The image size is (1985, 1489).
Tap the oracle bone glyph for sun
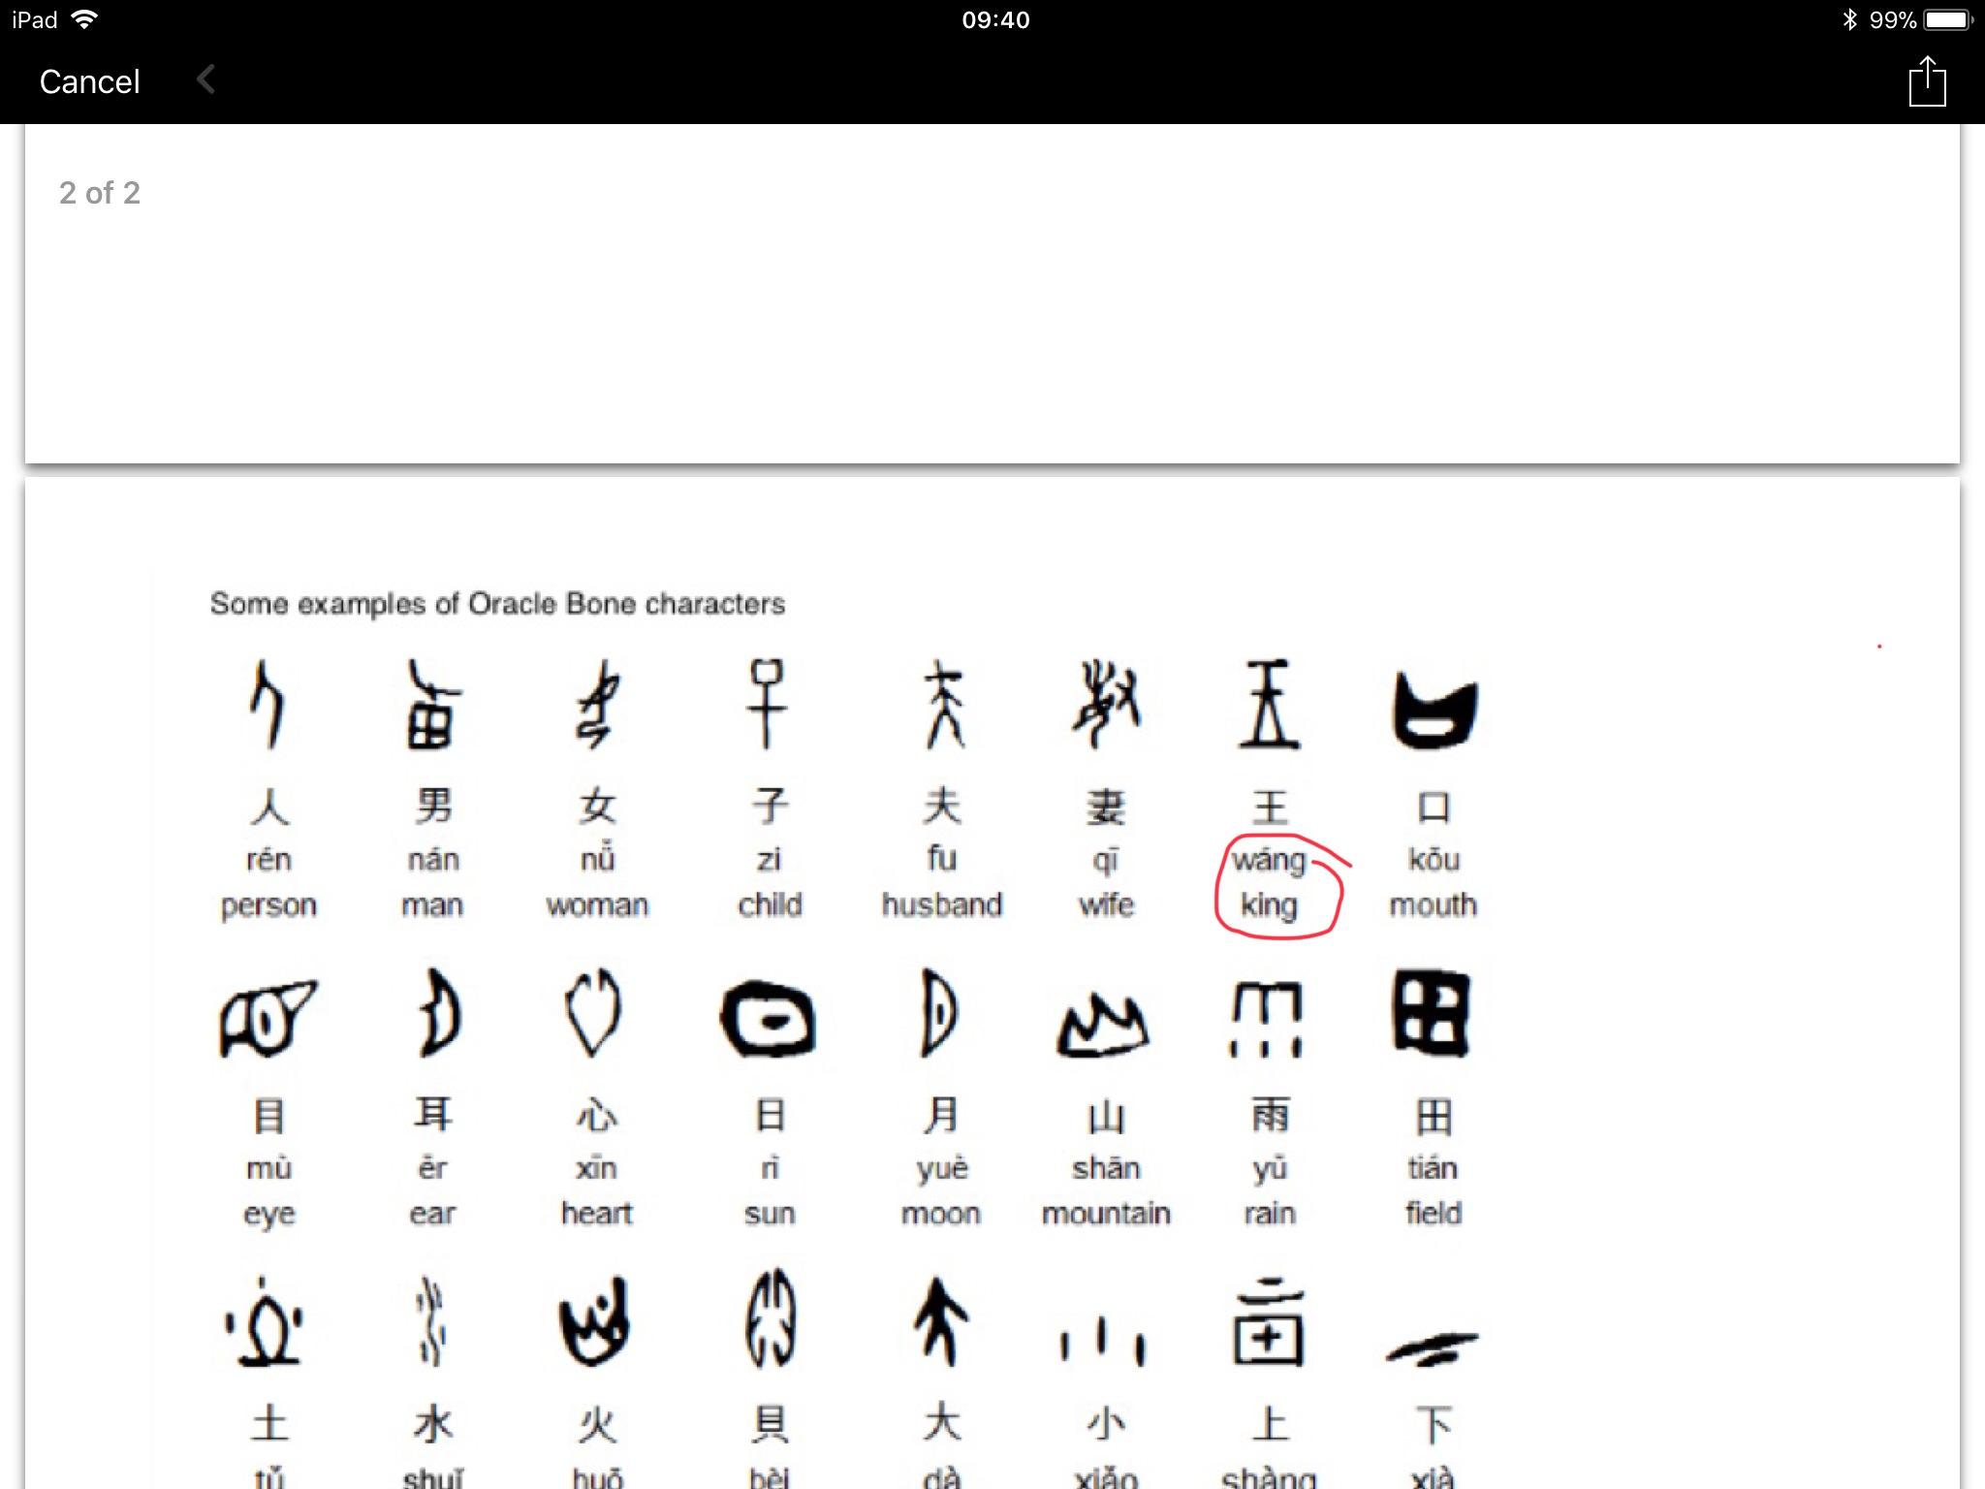[x=769, y=1019]
